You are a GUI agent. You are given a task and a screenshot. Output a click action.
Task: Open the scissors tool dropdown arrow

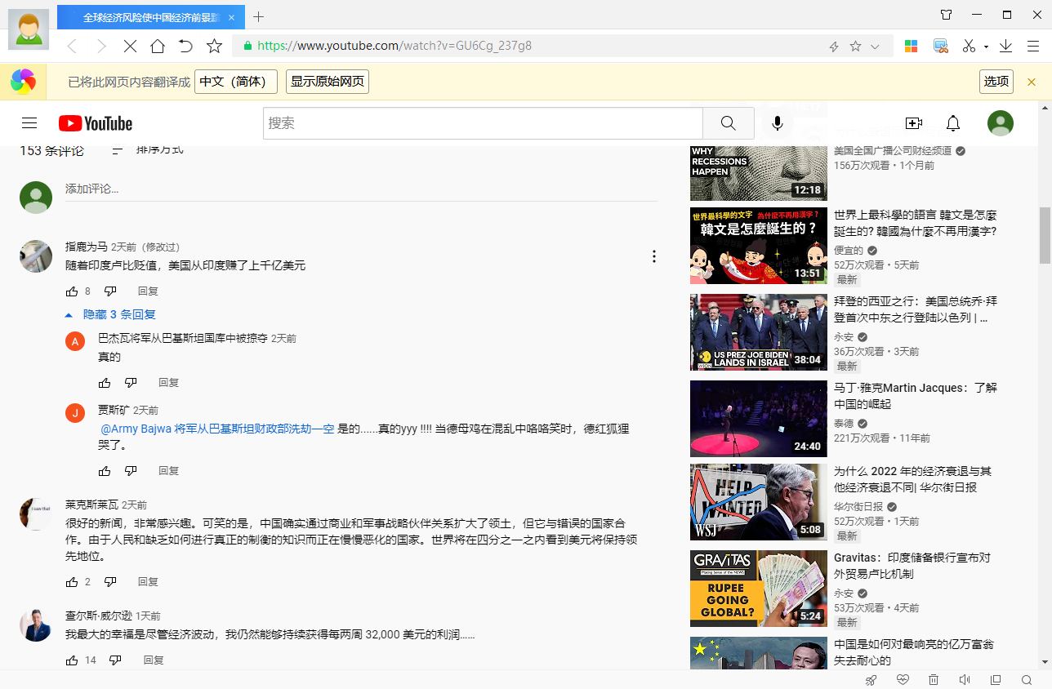pyautogui.click(x=986, y=47)
